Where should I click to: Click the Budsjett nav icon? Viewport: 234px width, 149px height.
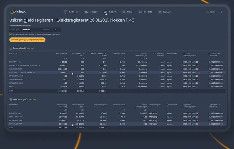105,12
